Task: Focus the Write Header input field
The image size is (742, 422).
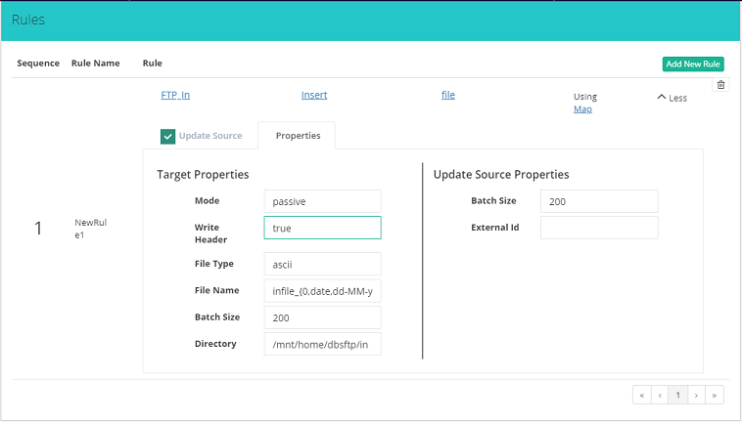Action: [322, 228]
